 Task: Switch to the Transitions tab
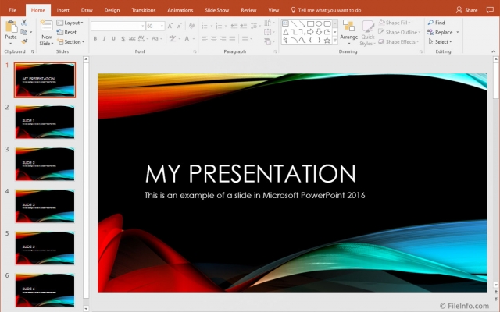point(144,10)
